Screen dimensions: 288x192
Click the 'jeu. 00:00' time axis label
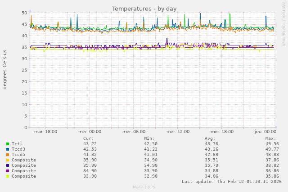[x=265, y=132]
